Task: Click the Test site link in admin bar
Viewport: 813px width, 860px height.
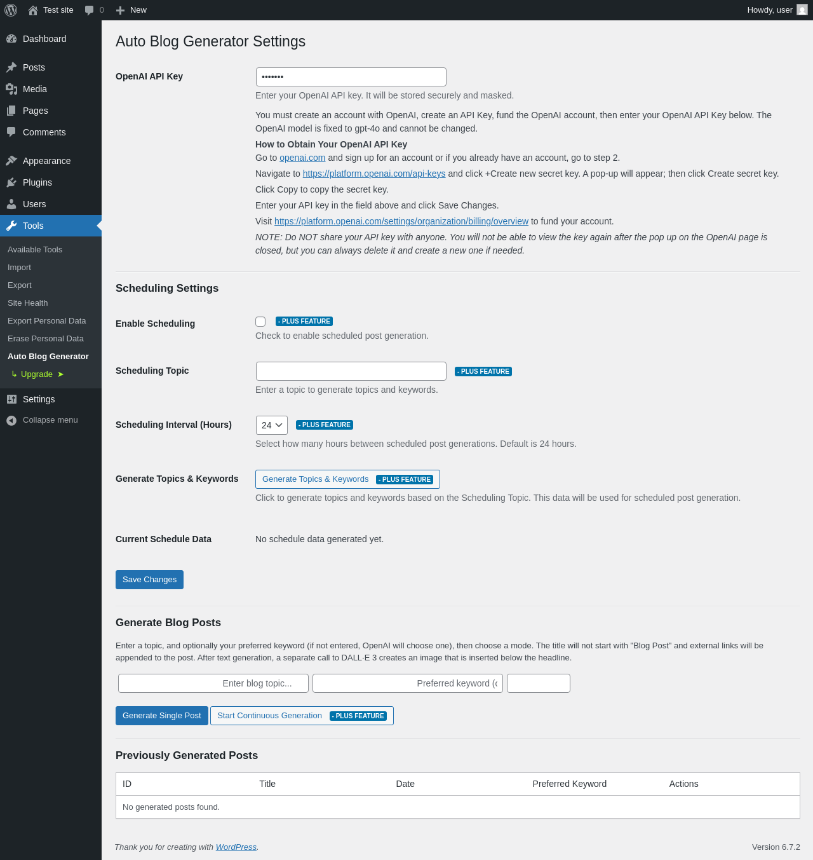Action: point(58,10)
